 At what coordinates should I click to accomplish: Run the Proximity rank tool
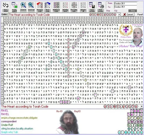tap(74, 7)
